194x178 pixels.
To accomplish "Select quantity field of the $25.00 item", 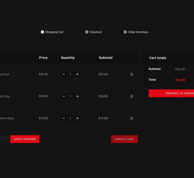I will pos(70,74).
